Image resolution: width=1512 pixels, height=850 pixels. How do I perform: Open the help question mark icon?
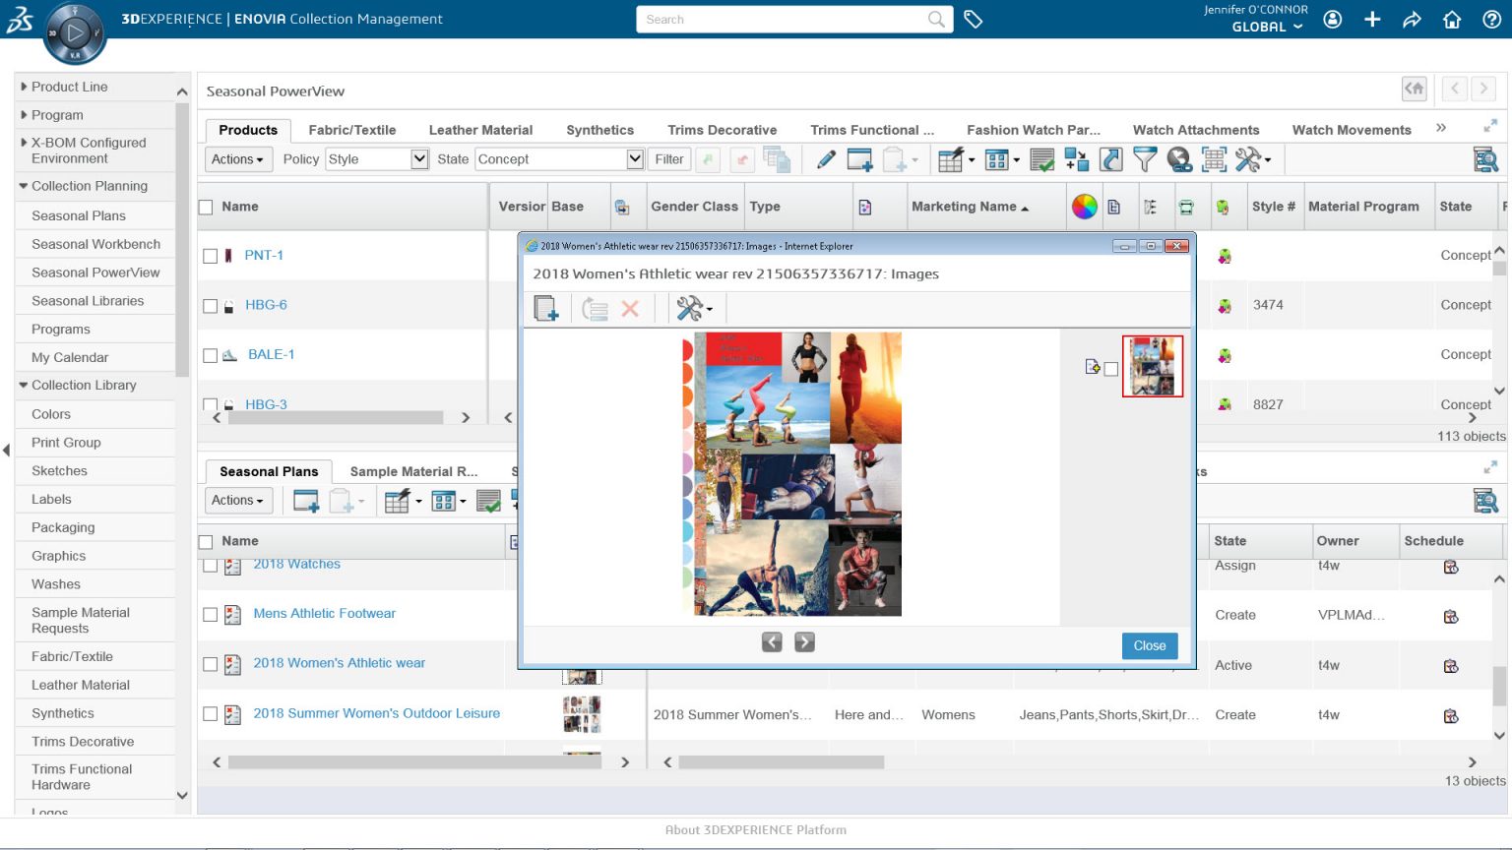point(1491,20)
